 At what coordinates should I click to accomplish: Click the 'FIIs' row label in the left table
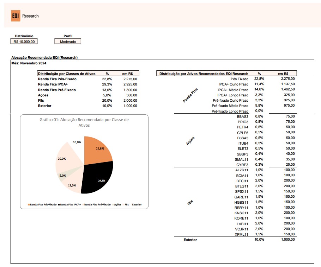point(41,100)
